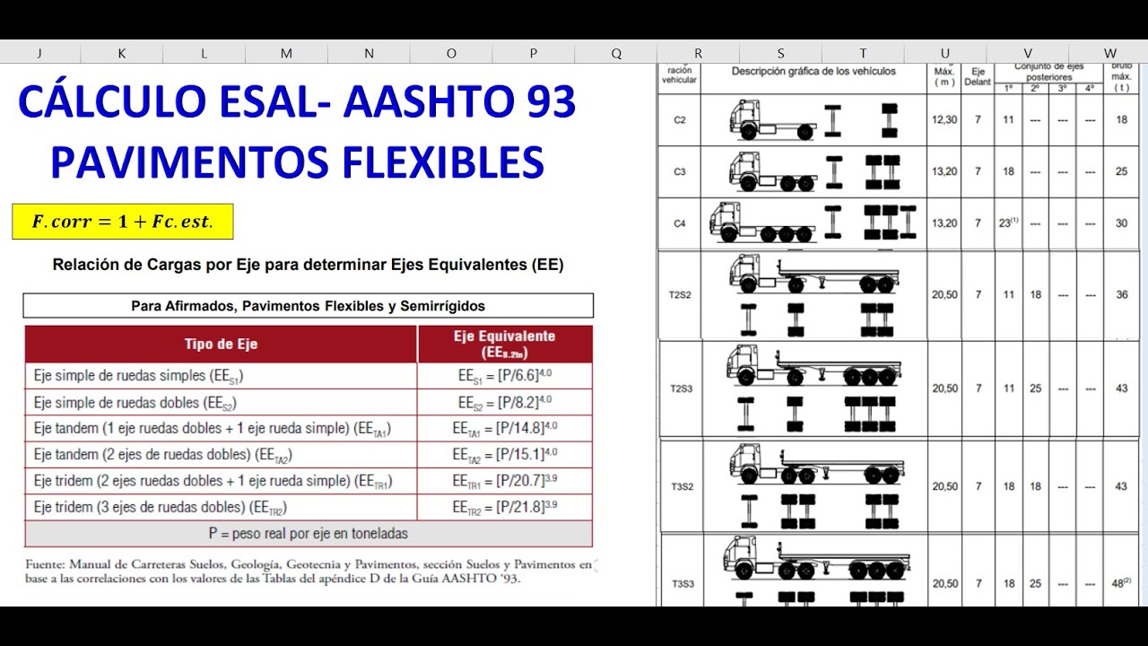The height and width of the screenshot is (646, 1148).
Task: Click the [P/15.1] tandem formula cell
Action: coord(505,454)
